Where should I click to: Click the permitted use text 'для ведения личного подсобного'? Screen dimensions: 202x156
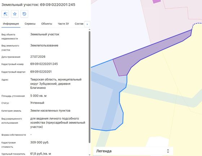pos(54,118)
